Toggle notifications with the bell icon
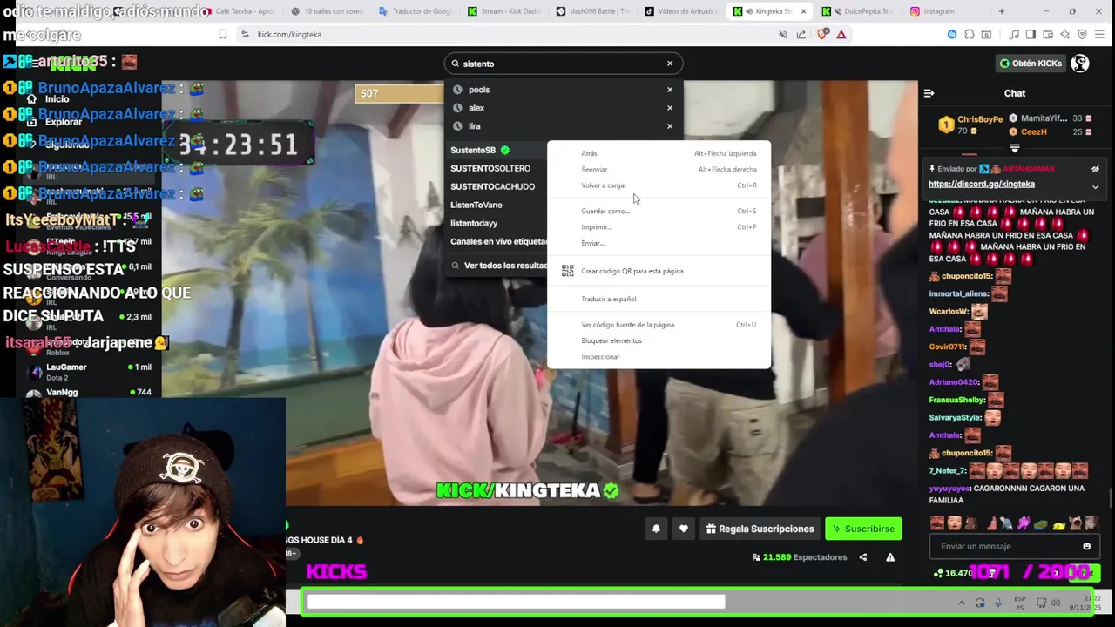 point(656,529)
